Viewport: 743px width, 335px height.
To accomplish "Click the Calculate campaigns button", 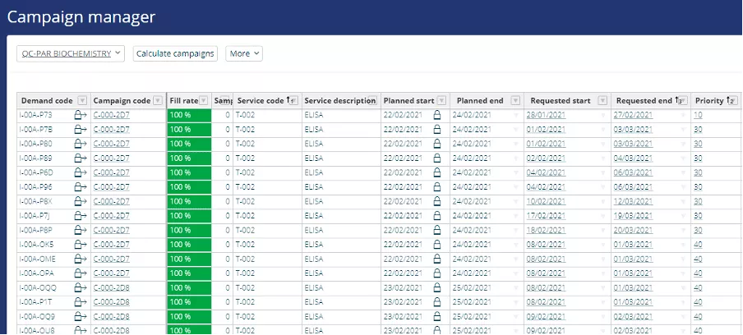I will click(175, 53).
